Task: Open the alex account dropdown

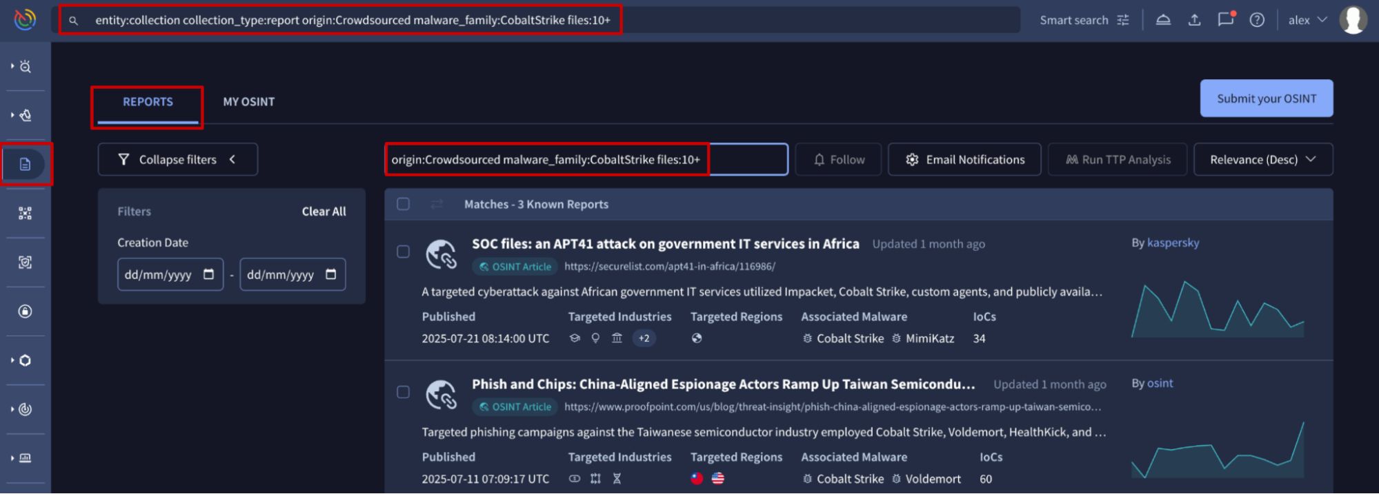Action: [1307, 20]
